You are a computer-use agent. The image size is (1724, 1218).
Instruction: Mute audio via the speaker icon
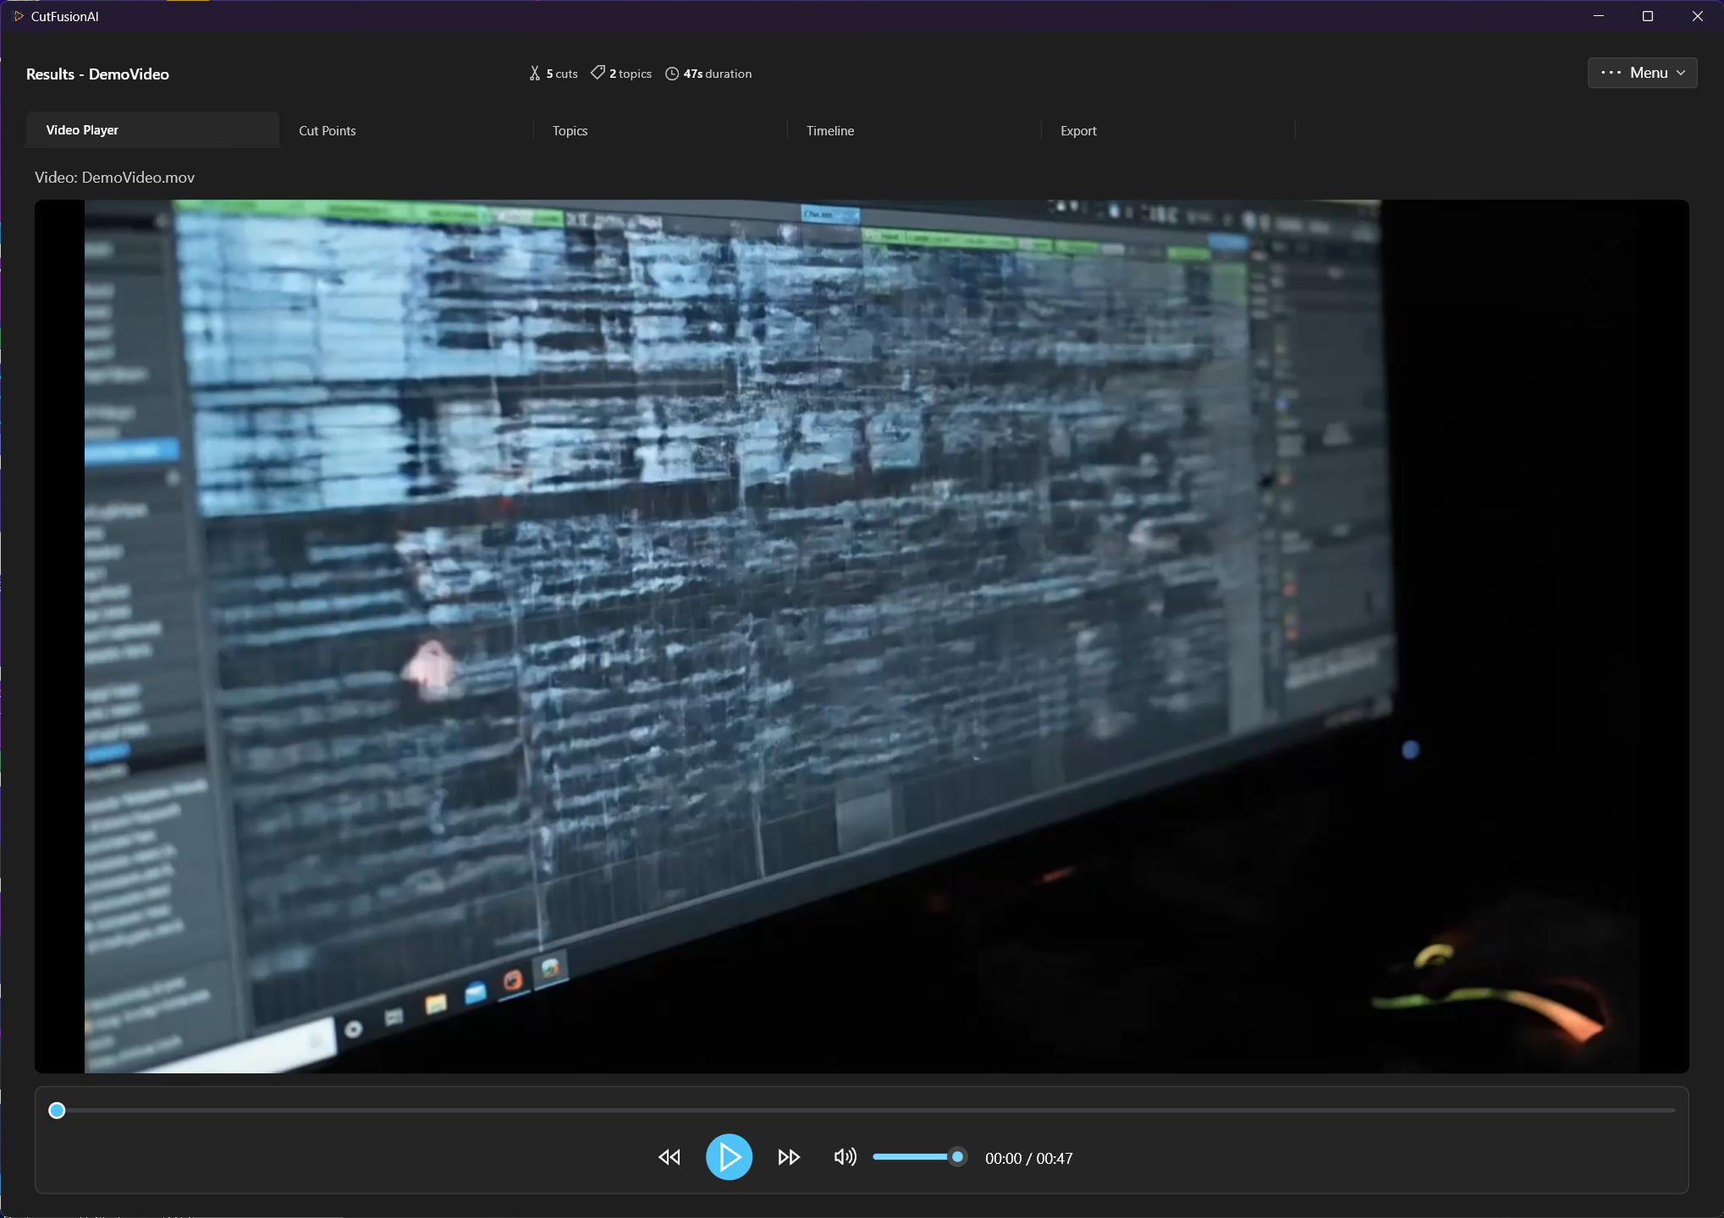845,1157
